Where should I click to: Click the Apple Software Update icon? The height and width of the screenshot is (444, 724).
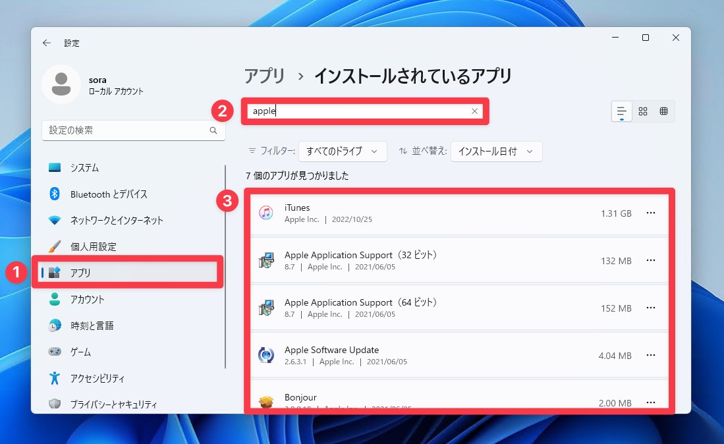click(x=266, y=355)
